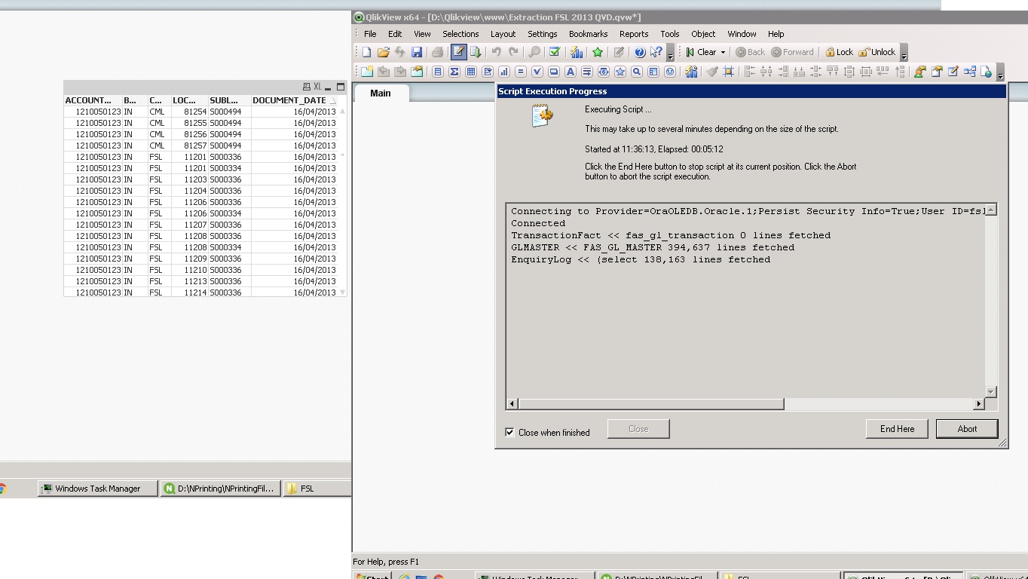Click the Search magnifier icon

pos(534,52)
